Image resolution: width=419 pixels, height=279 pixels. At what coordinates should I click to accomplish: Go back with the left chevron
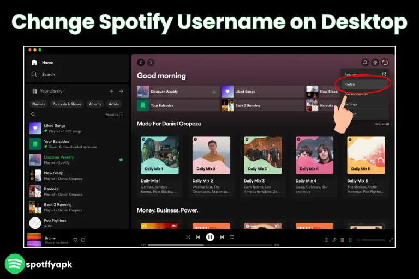141,63
